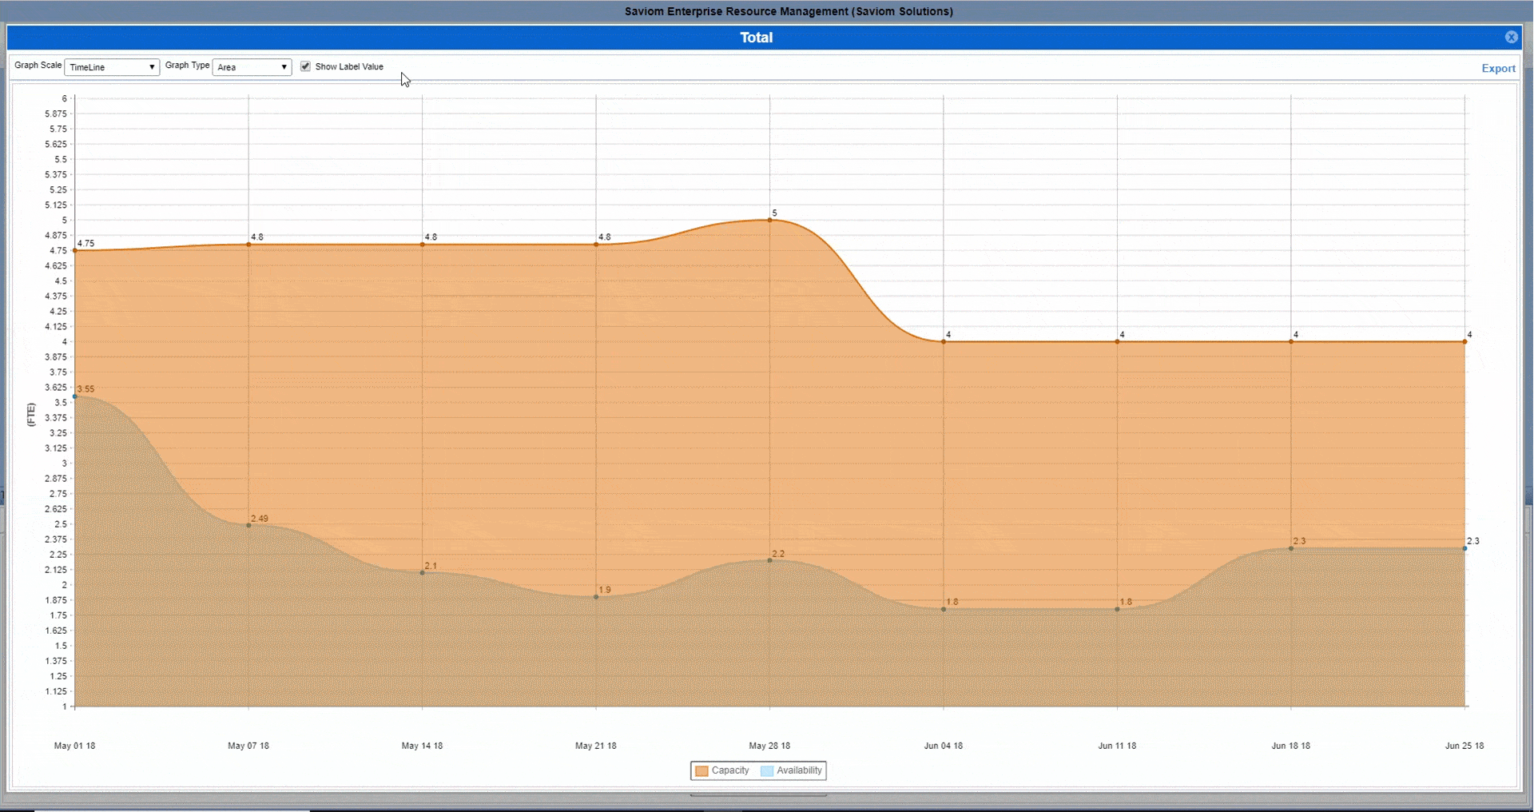Click the 'May 01 18' axis label
The image size is (1534, 812).
pos(74,746)
